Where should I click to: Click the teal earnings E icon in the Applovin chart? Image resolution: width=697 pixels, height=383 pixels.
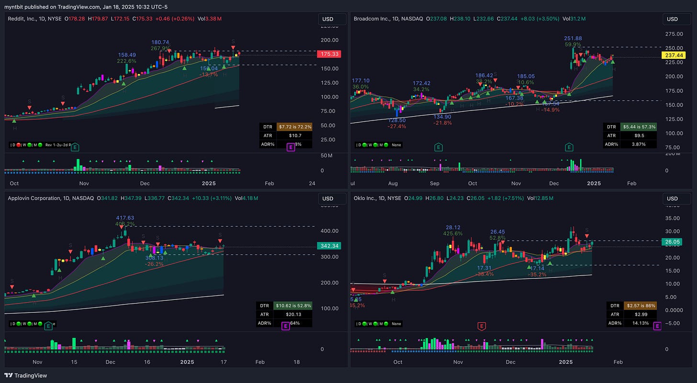tap(48, 326)
